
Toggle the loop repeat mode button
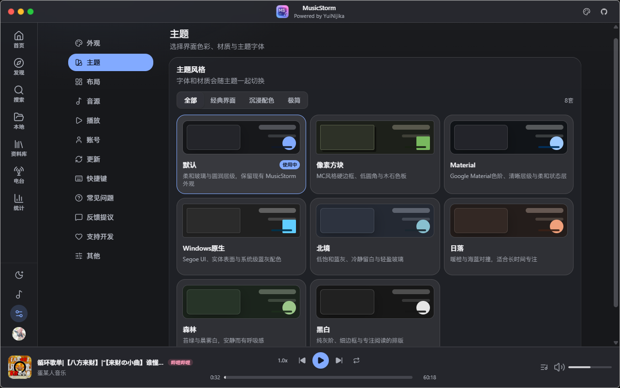pyautogui.click(x=356, y=360)
